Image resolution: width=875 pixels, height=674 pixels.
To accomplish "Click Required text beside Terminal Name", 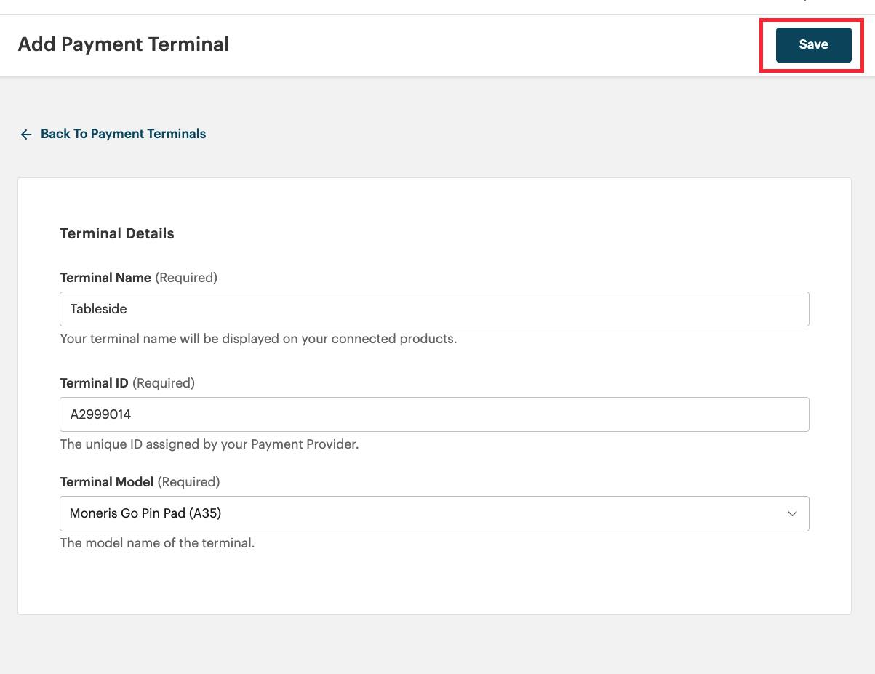I will (x=186, y=278).
